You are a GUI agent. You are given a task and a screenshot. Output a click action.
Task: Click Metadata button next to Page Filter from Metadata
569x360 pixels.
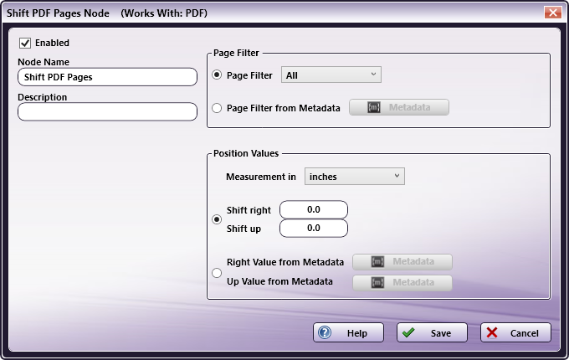pyautogui.click(x=399, y=107)
